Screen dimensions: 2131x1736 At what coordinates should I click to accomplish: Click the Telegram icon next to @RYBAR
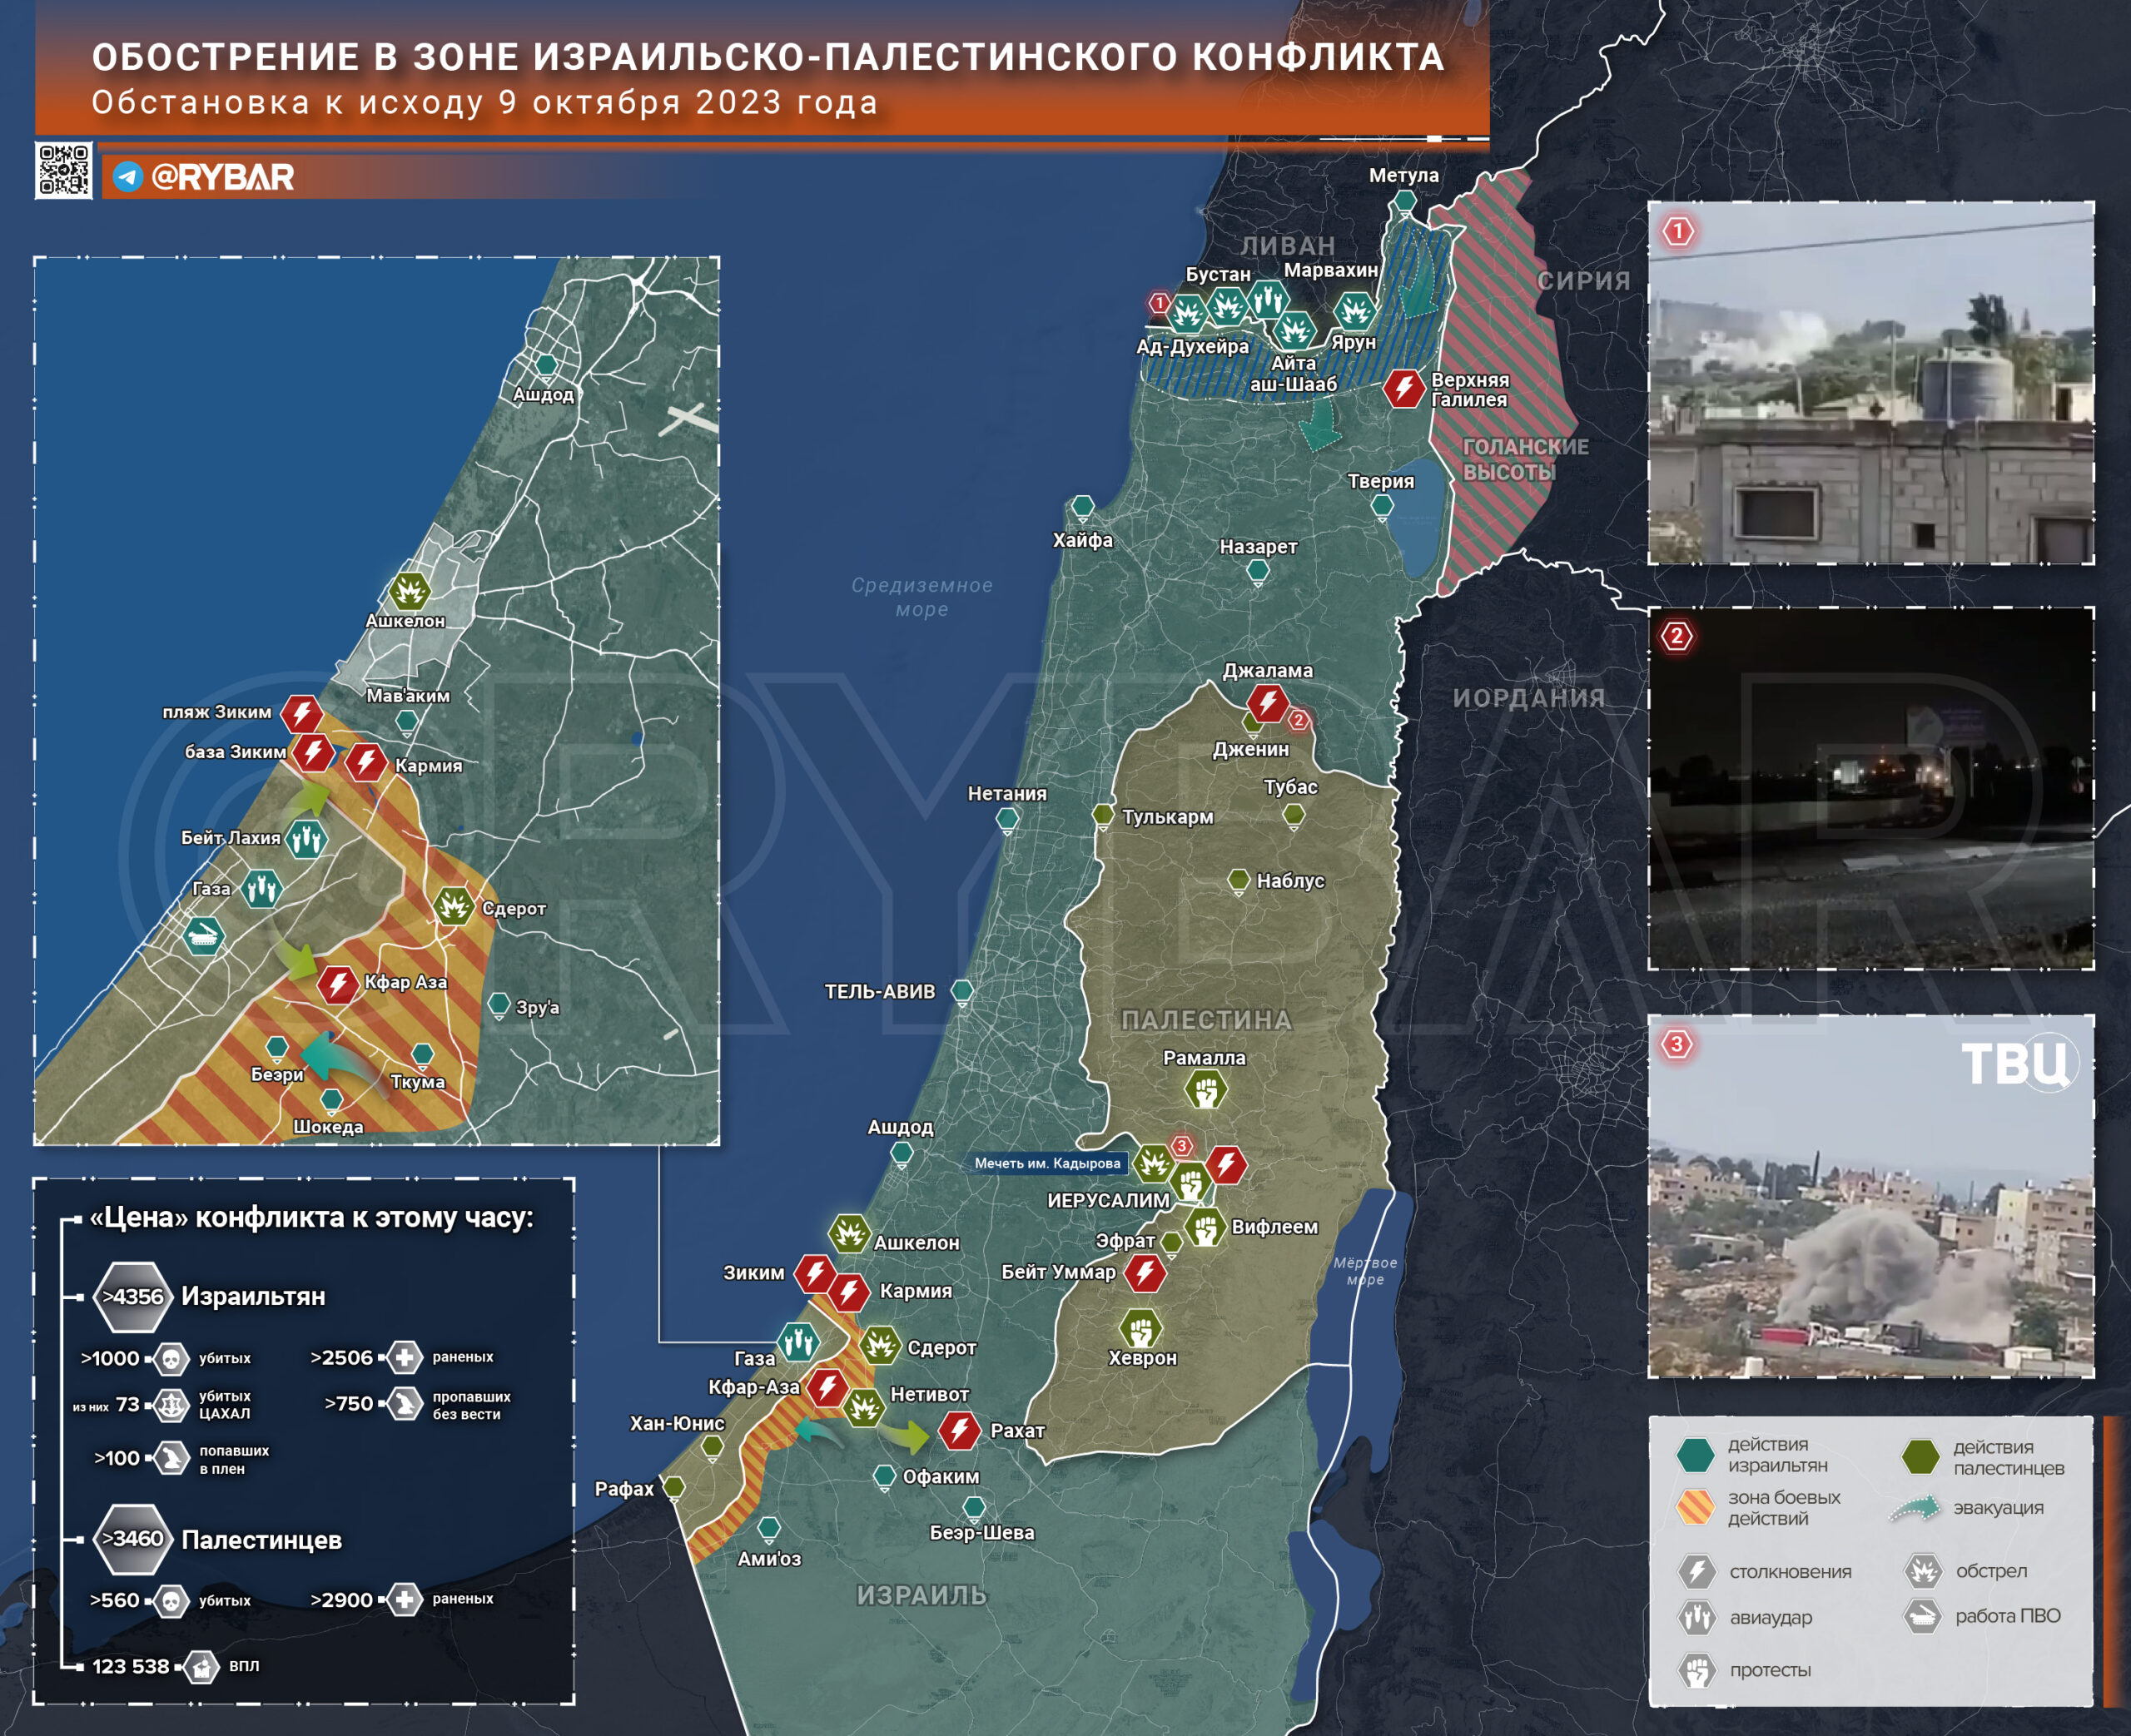tap(127, 177)
